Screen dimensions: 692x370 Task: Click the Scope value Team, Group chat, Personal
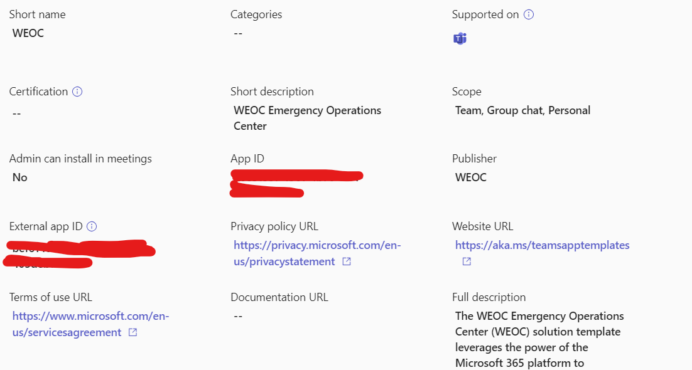coord(523,110)
